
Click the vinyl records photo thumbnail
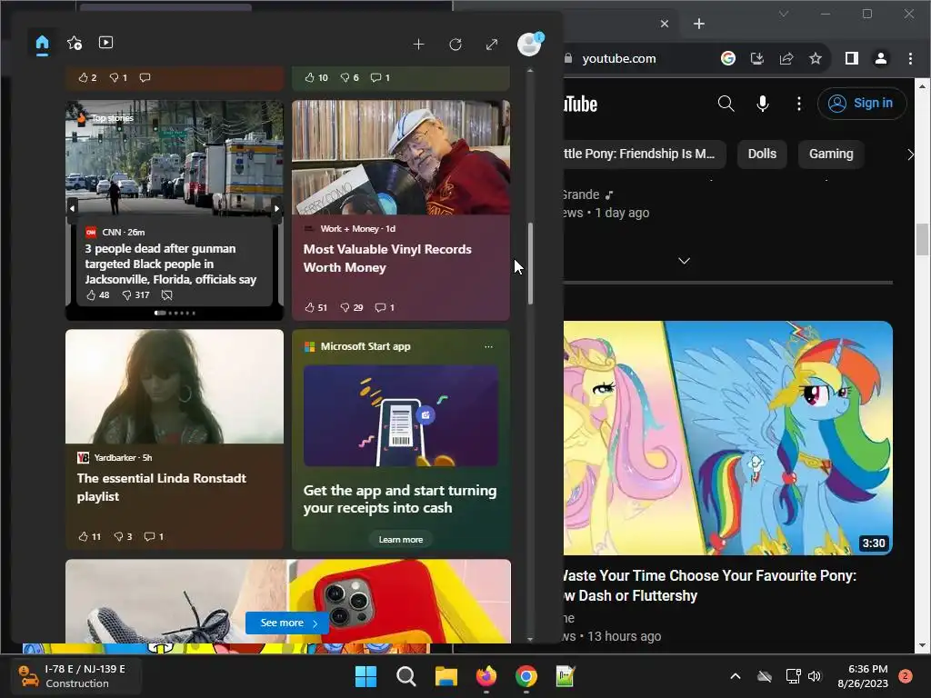coord(401,157)
